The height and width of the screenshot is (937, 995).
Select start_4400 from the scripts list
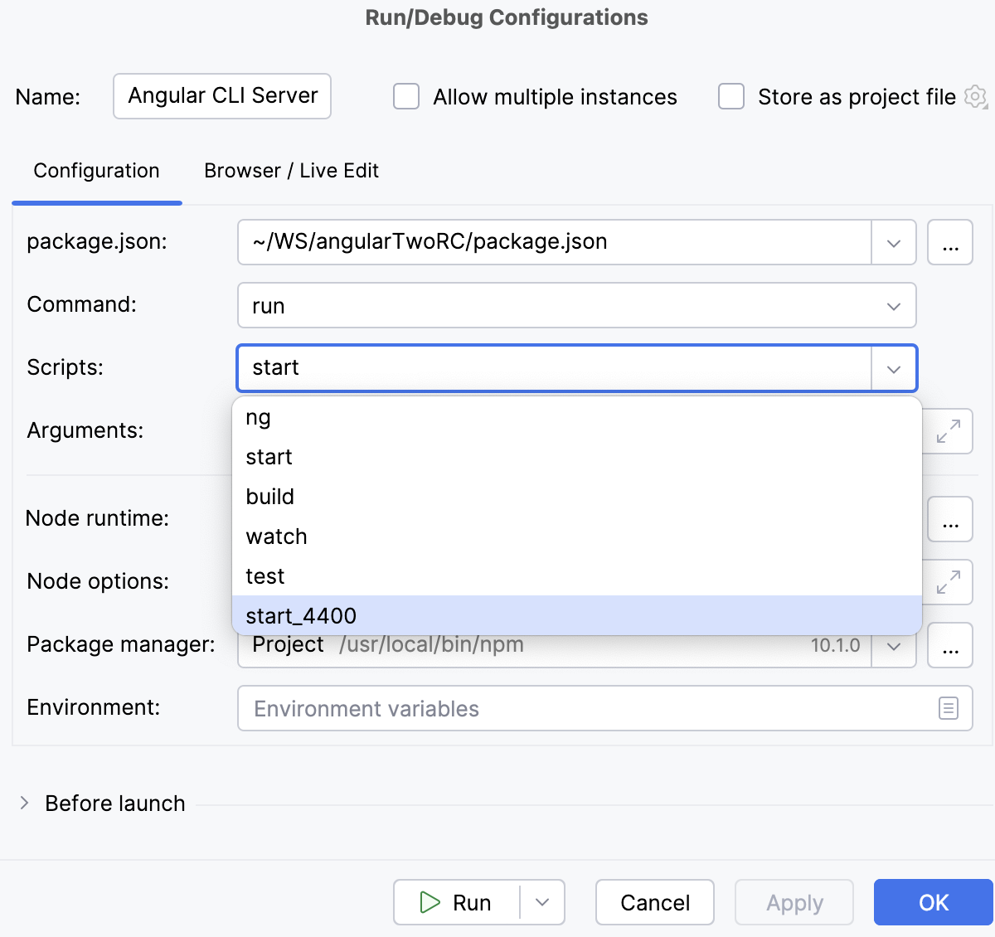(301, 615)
